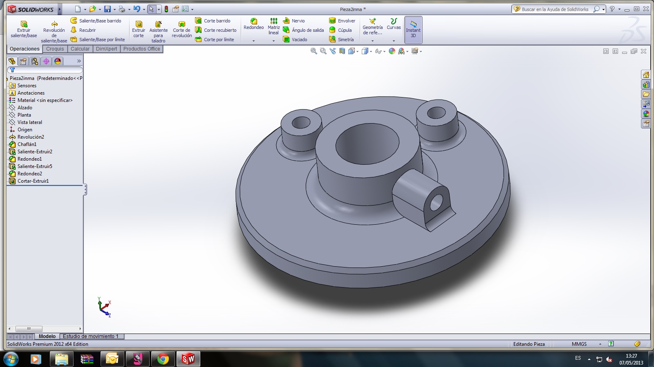Image resolution: width=654 pixels, height=367 pixels.
Task: Select the Corte recubierto tool
Action: [216, 30]
